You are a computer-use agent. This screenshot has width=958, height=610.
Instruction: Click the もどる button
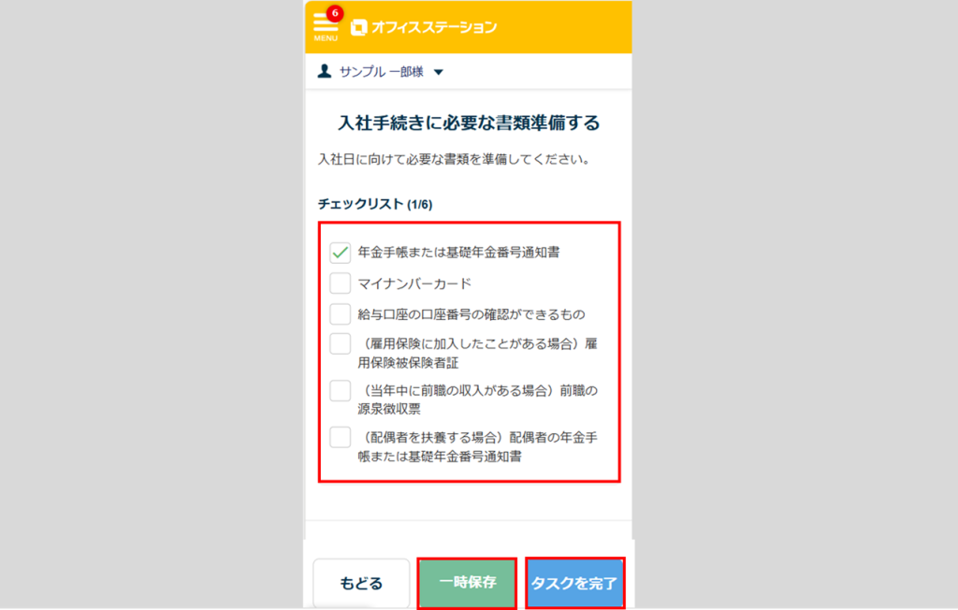361,583
